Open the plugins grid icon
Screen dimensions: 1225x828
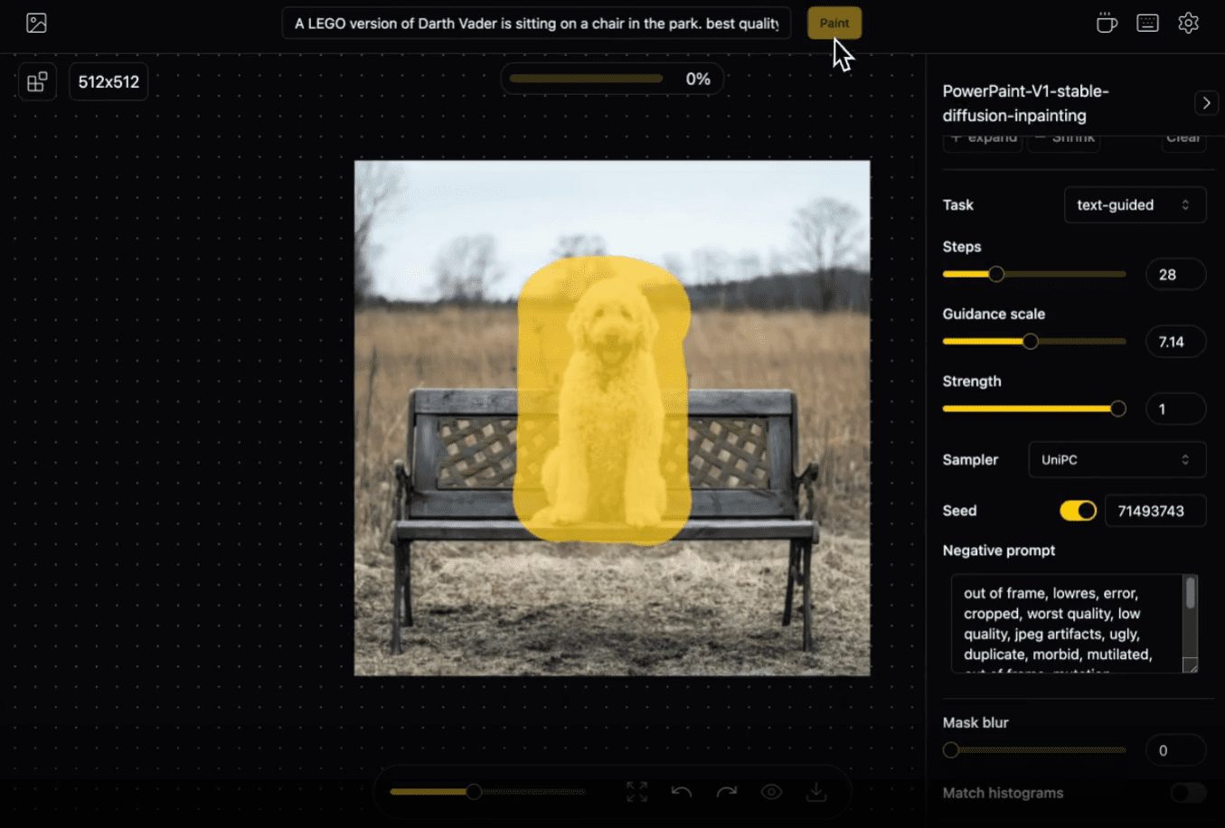[x=37, y=82]
